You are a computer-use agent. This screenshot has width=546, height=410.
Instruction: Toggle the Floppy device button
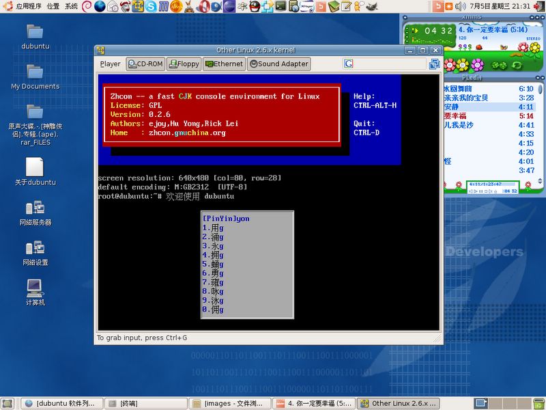184,64
